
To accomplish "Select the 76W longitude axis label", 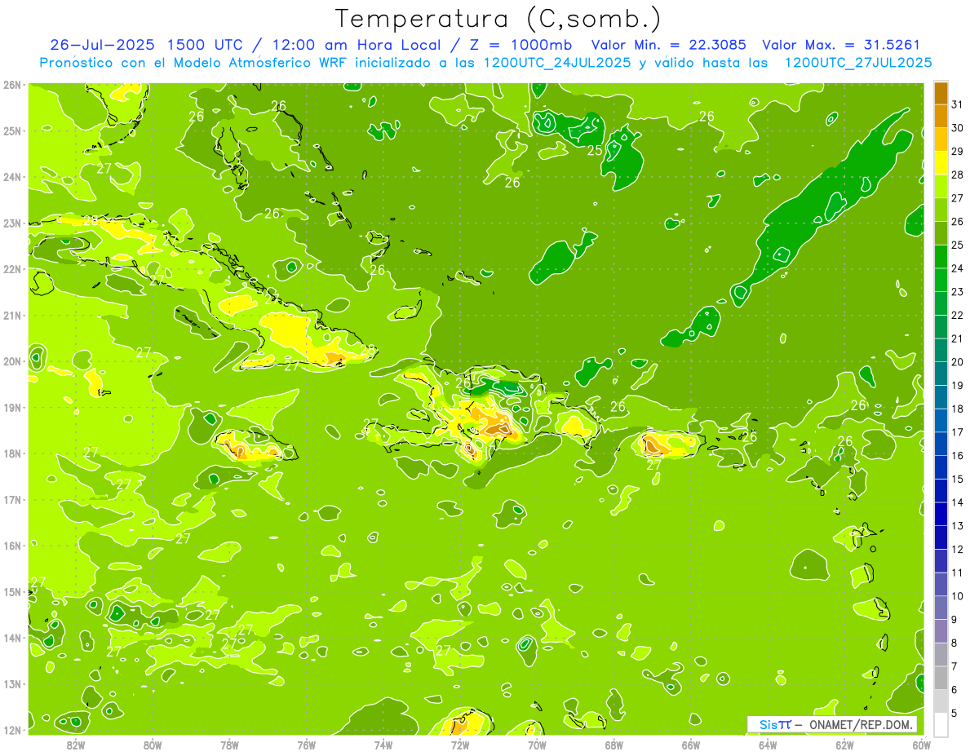I will (x=306, y=745).
